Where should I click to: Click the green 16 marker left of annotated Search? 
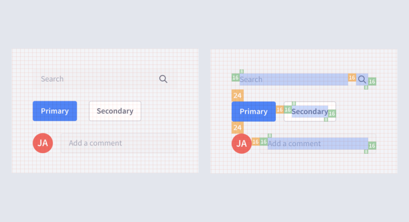coord(236,78)
